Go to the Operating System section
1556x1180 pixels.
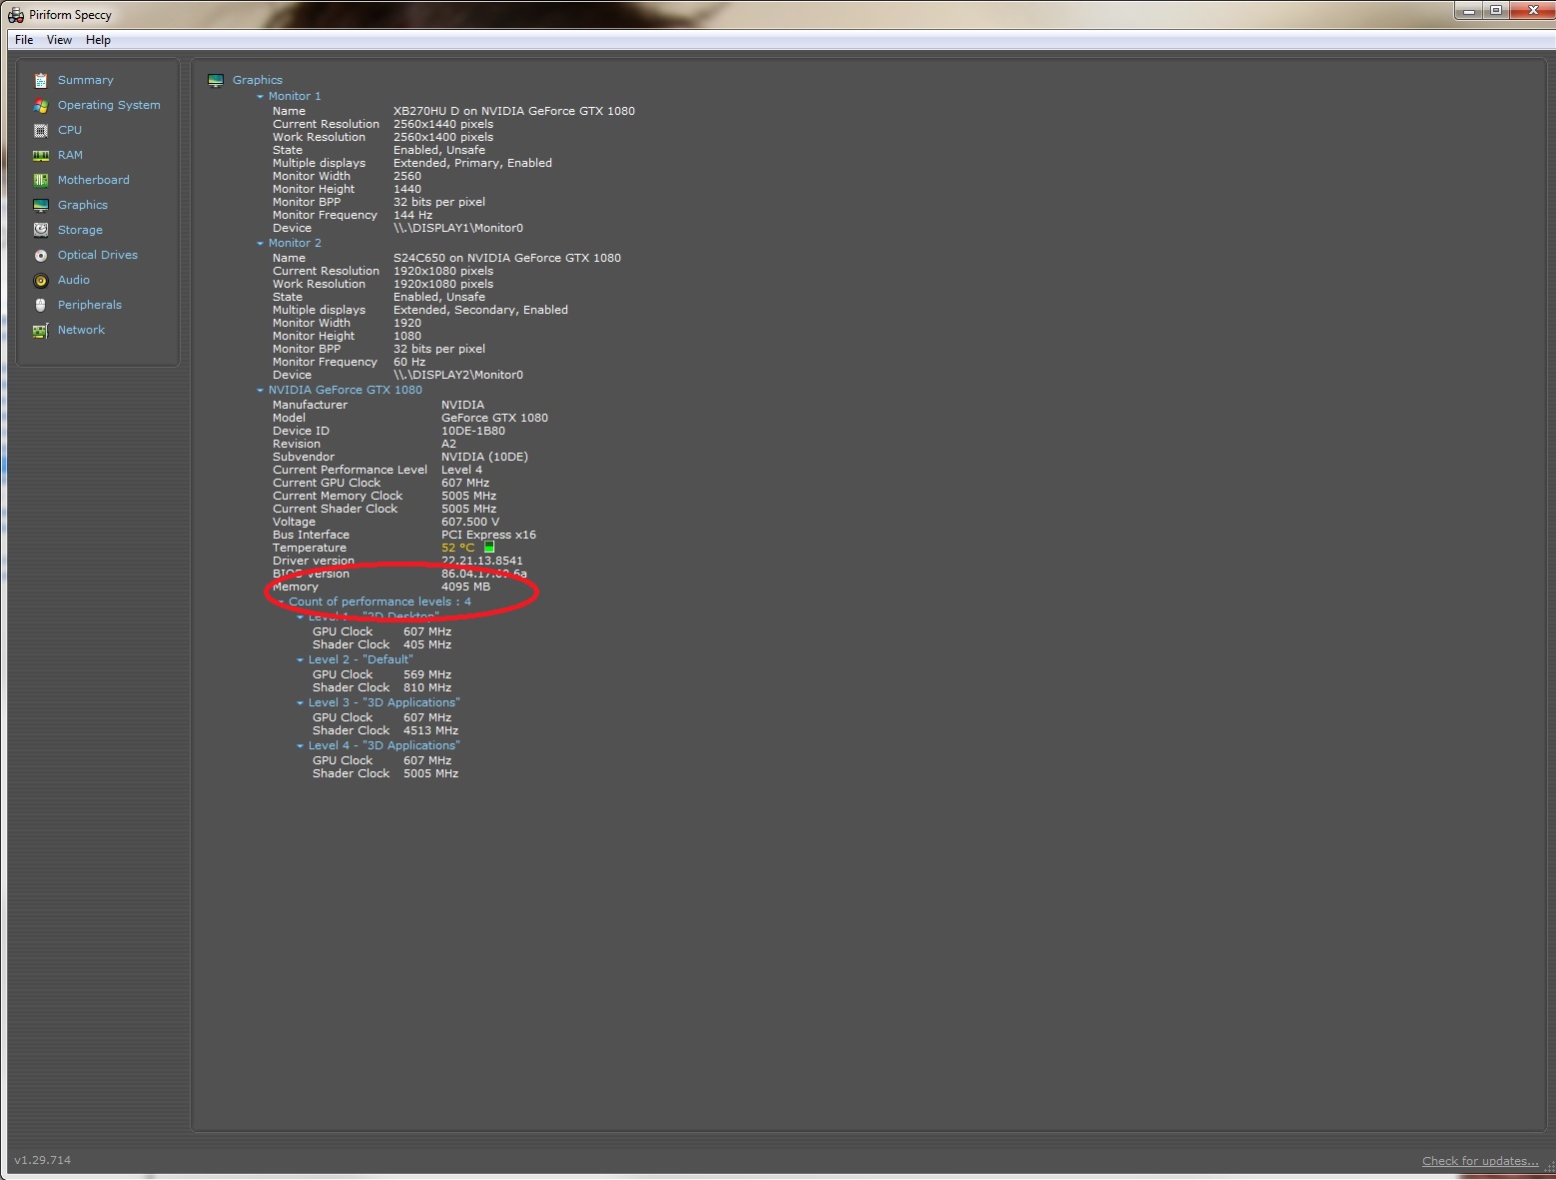(109, 105)
